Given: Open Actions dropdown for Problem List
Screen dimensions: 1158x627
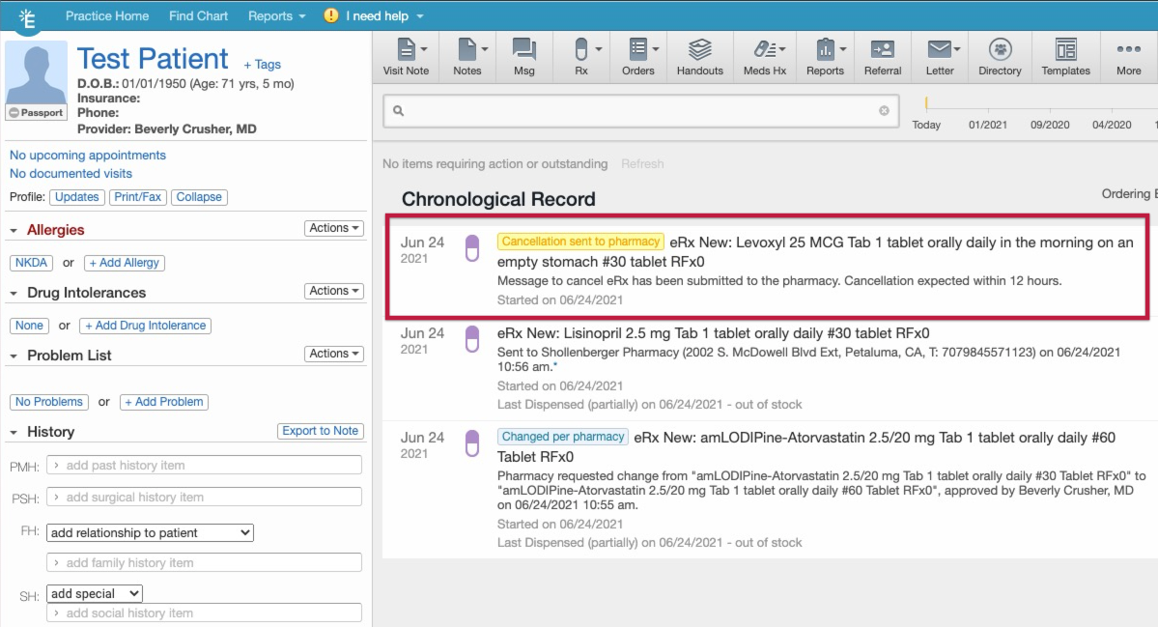Looking at the screenshot, I should coord(334,354).
